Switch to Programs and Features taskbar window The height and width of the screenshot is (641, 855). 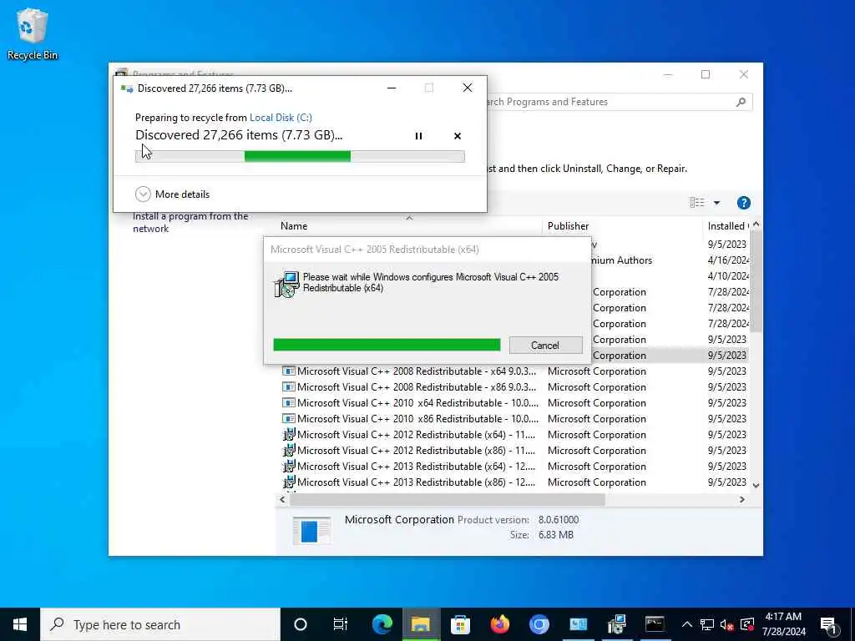click(x=578, y=624)
